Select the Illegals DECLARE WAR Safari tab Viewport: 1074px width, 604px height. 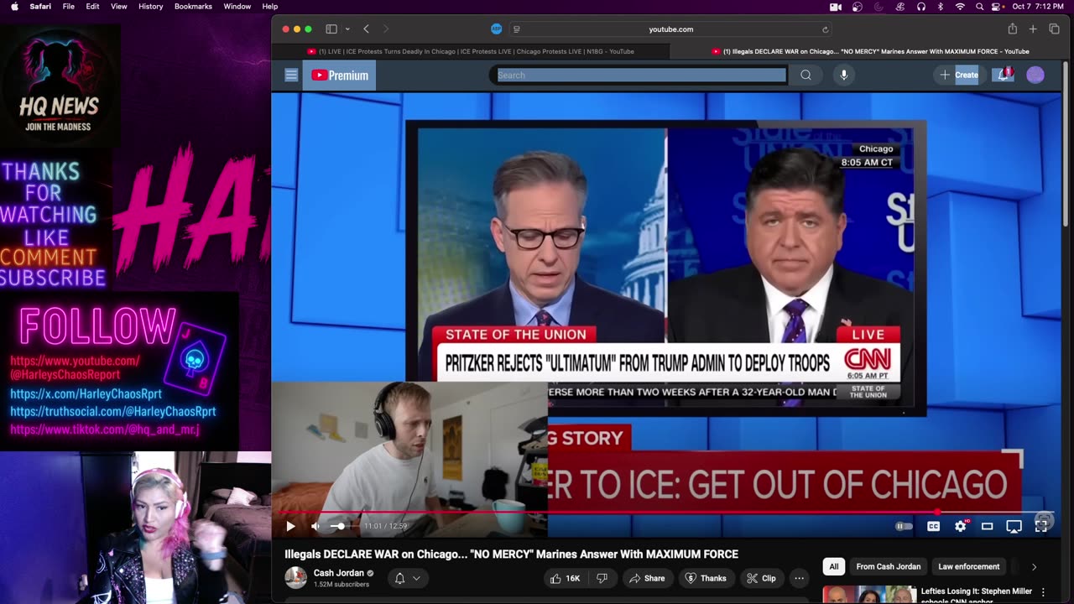pyautogui.click(x=869, y=51)
